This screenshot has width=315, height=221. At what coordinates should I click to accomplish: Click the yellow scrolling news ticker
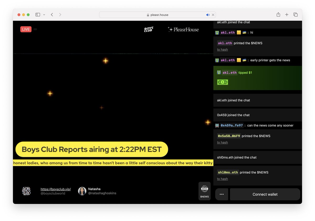(x=113, y=163)
